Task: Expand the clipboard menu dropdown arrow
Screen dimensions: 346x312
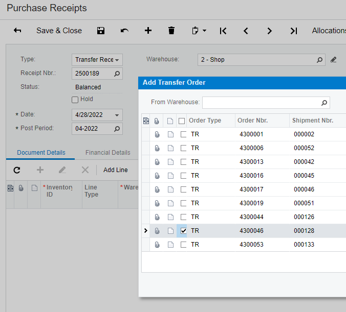Action: pyautogui.click(x=205, y=31)
